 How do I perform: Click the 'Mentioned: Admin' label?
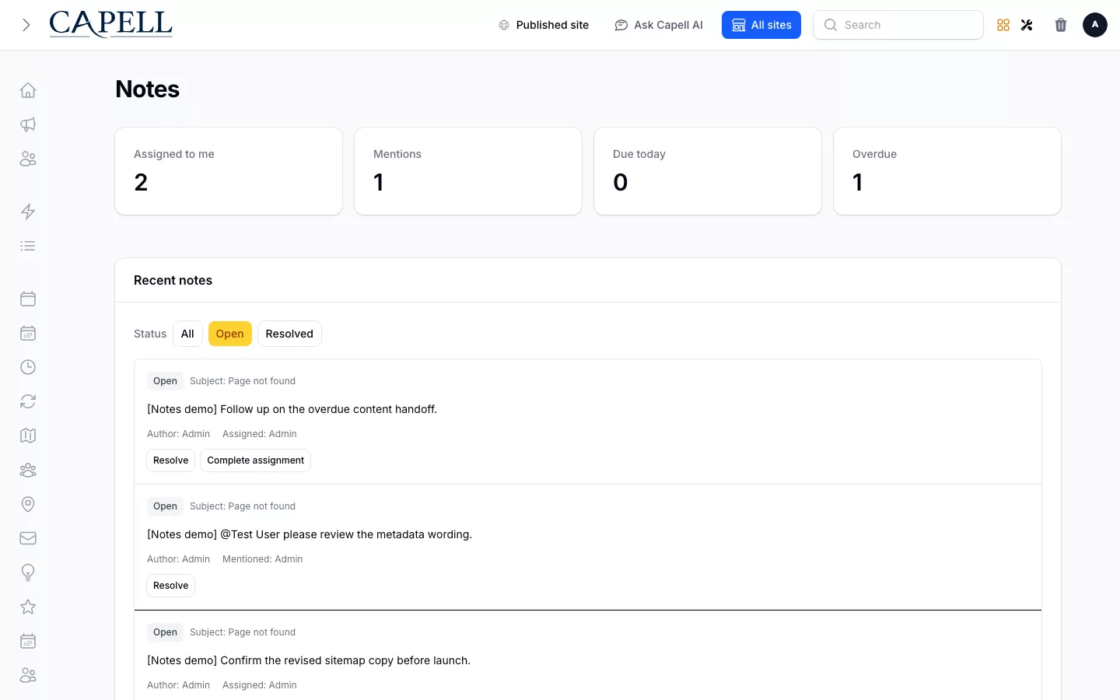[x=262, y=559]
